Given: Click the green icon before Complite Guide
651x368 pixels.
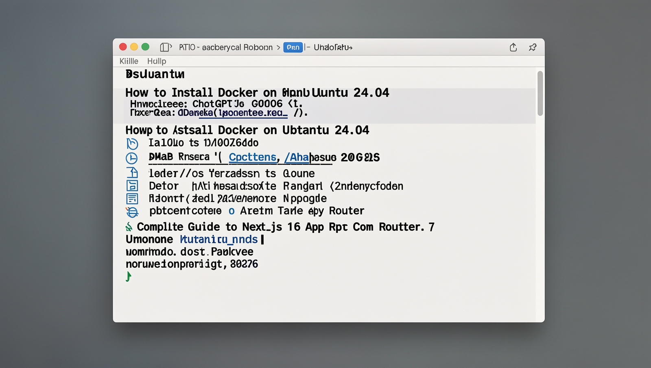Looking at the screenshot, I should coord(129,227).
